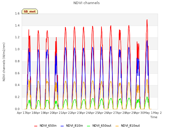
Task: Click the lowest red peak on Apr 30
Action: [139, 44]
